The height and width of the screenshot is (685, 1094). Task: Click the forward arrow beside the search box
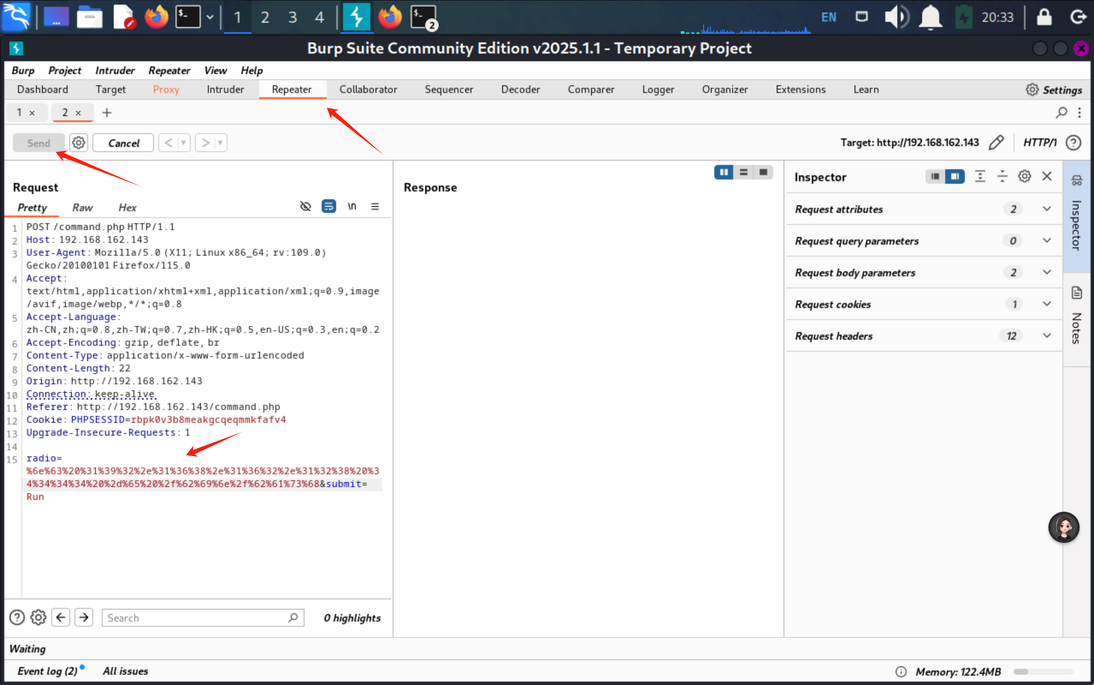[84, 618]
